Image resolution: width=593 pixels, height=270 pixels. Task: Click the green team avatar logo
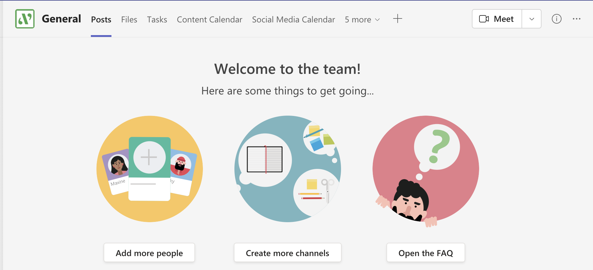[x=25, y=19]
